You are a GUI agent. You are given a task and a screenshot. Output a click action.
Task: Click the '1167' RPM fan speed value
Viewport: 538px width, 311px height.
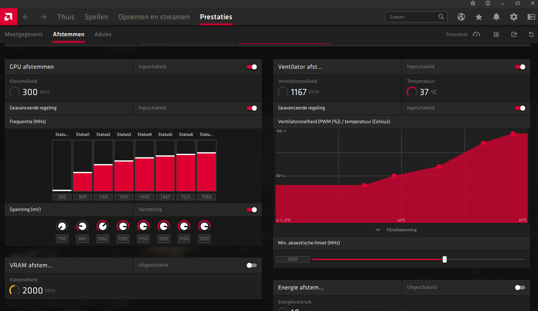pyautogui.click(x=298, y=92)
